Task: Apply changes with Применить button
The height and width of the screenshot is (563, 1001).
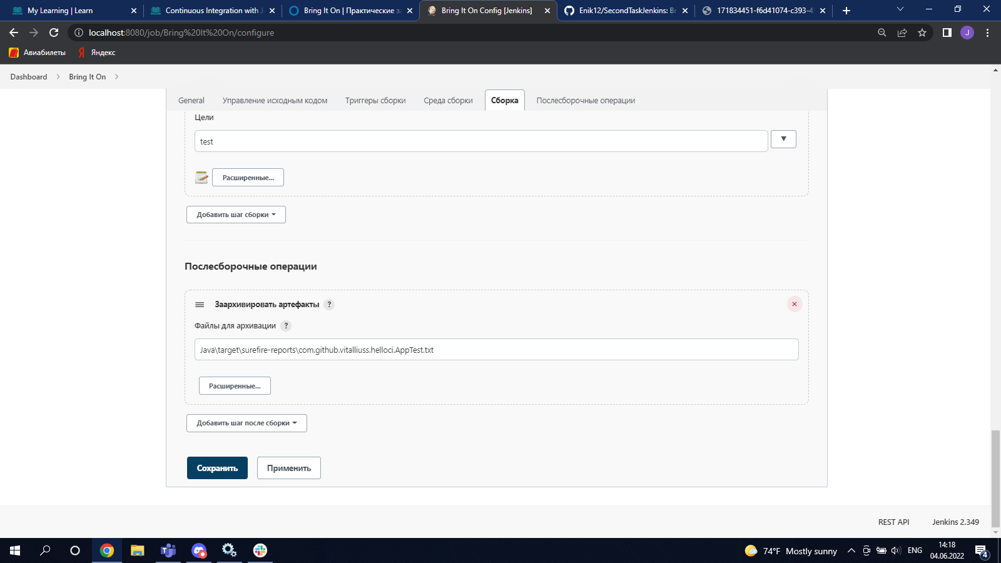Action: coord(289,468)
